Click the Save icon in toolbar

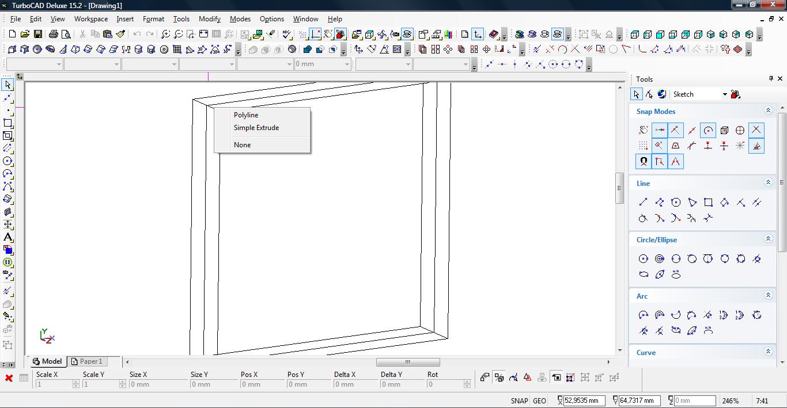click(37, 35)
